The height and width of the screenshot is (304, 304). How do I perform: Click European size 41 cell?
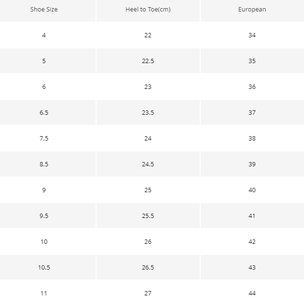point(252,216)
